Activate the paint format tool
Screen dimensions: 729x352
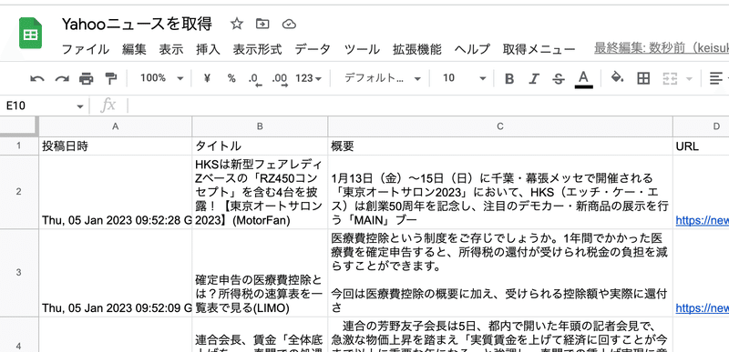[110, 79]
